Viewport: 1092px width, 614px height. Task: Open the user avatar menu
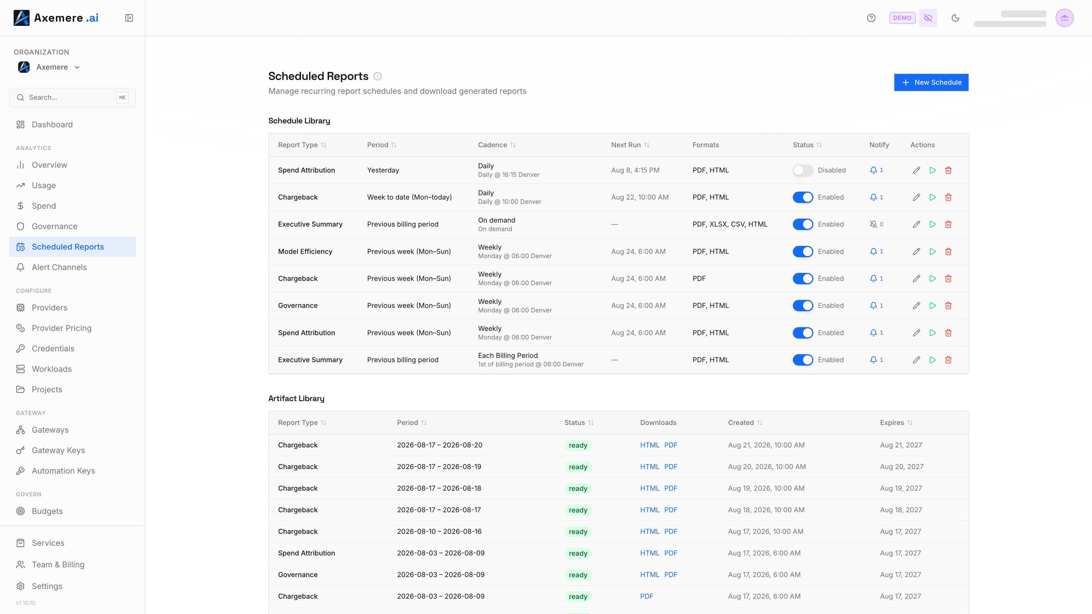point(1064,18)
